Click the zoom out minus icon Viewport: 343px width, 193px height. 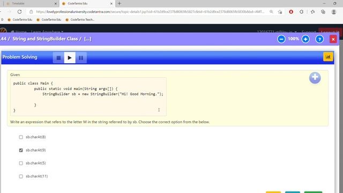[281, 39]
